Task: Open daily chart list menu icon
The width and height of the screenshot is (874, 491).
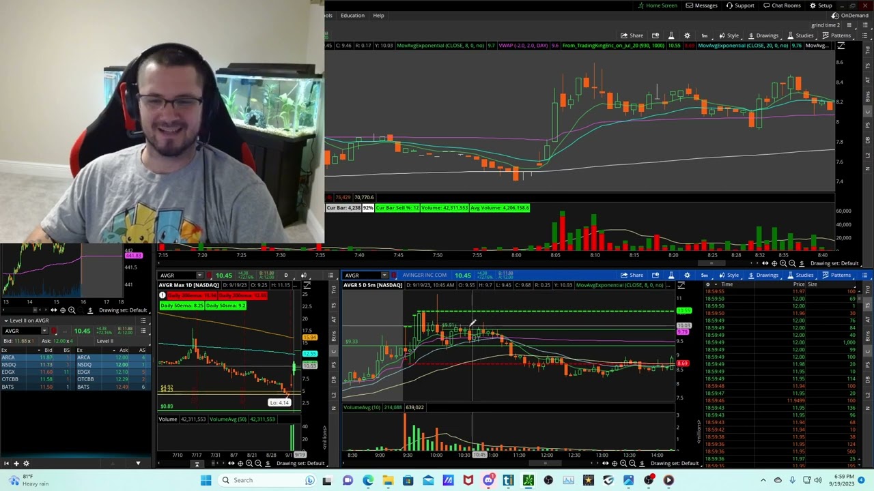Action: click(x=330, y=276)
